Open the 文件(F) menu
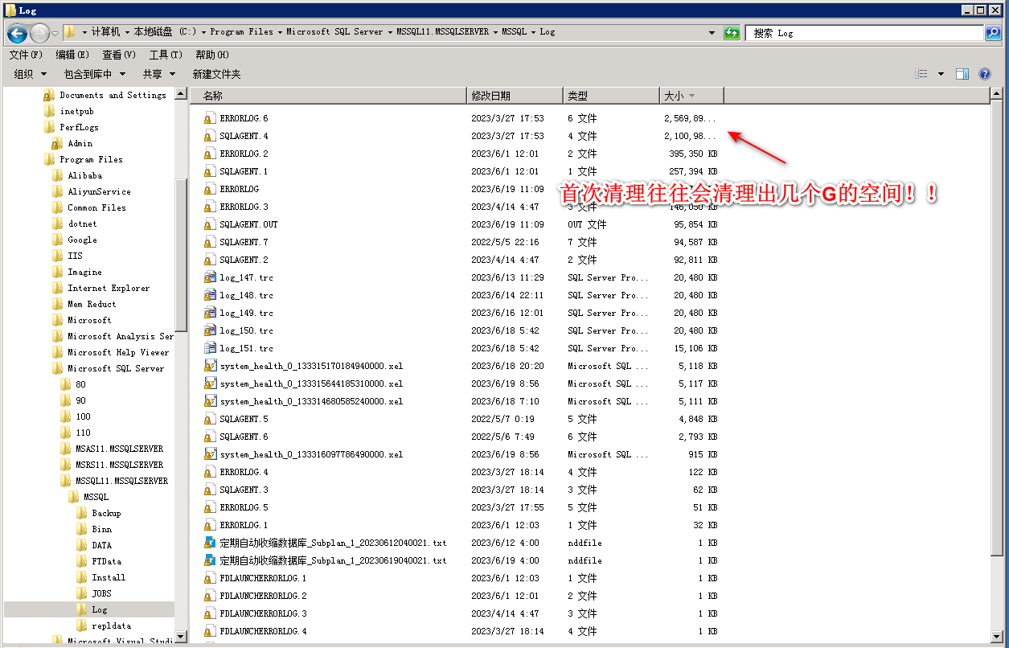This screenshot has width=1009, height=648. (26, 55)
